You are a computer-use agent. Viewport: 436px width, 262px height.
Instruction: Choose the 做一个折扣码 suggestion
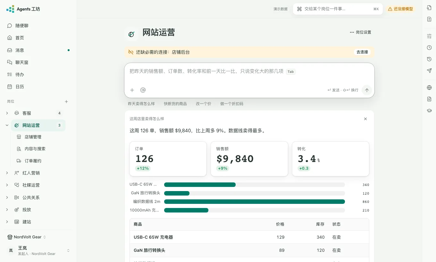[x=232, y=104]
